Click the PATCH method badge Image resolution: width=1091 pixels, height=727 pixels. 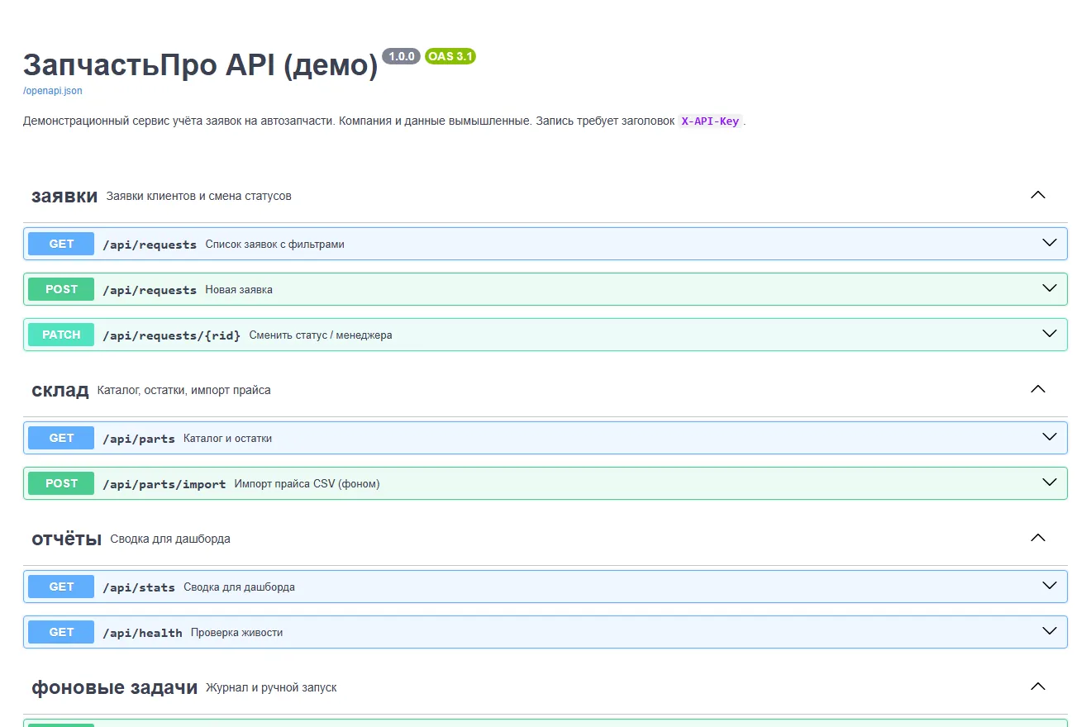pyautogui.click(x=61, y=335)
